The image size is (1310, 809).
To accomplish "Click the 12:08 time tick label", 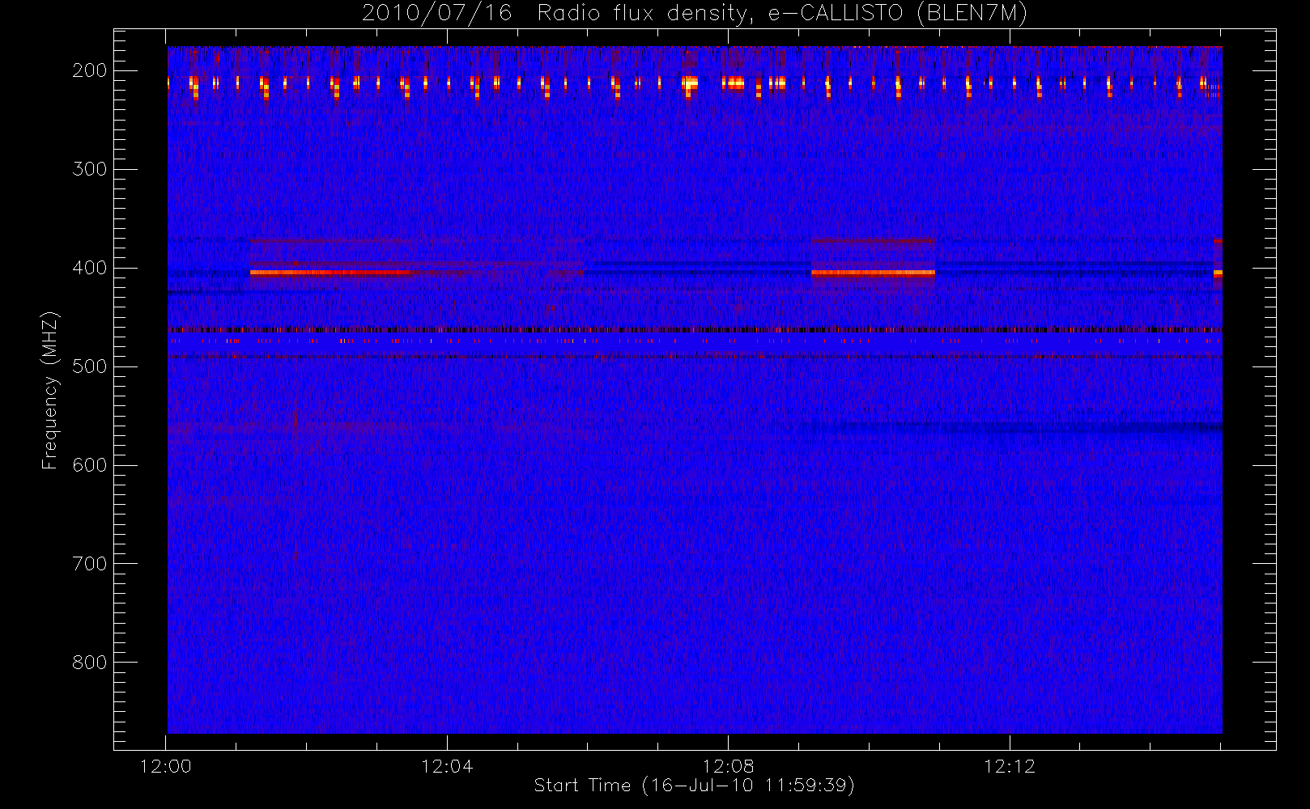I will [x=728, y=766].
